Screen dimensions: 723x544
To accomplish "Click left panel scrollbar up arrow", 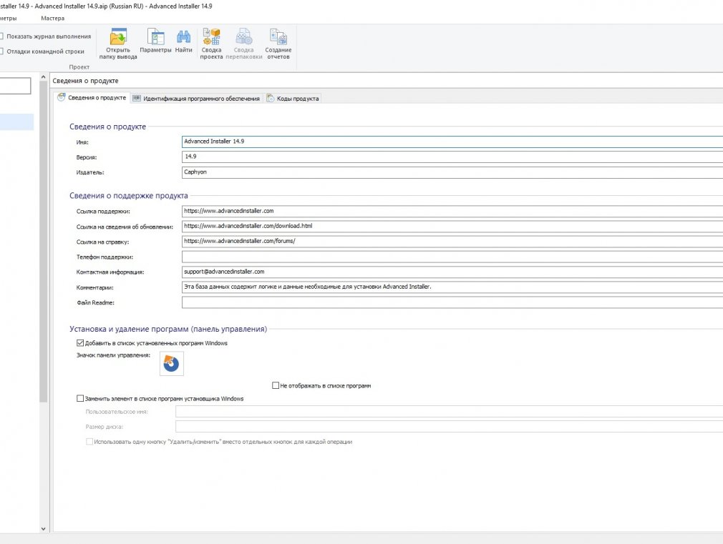I will [x=44, y=77].
